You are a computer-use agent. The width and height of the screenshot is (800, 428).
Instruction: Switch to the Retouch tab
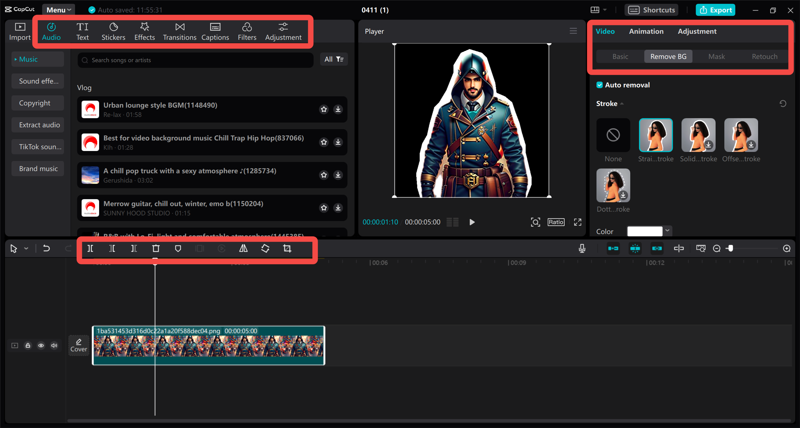tap(764, 56)
